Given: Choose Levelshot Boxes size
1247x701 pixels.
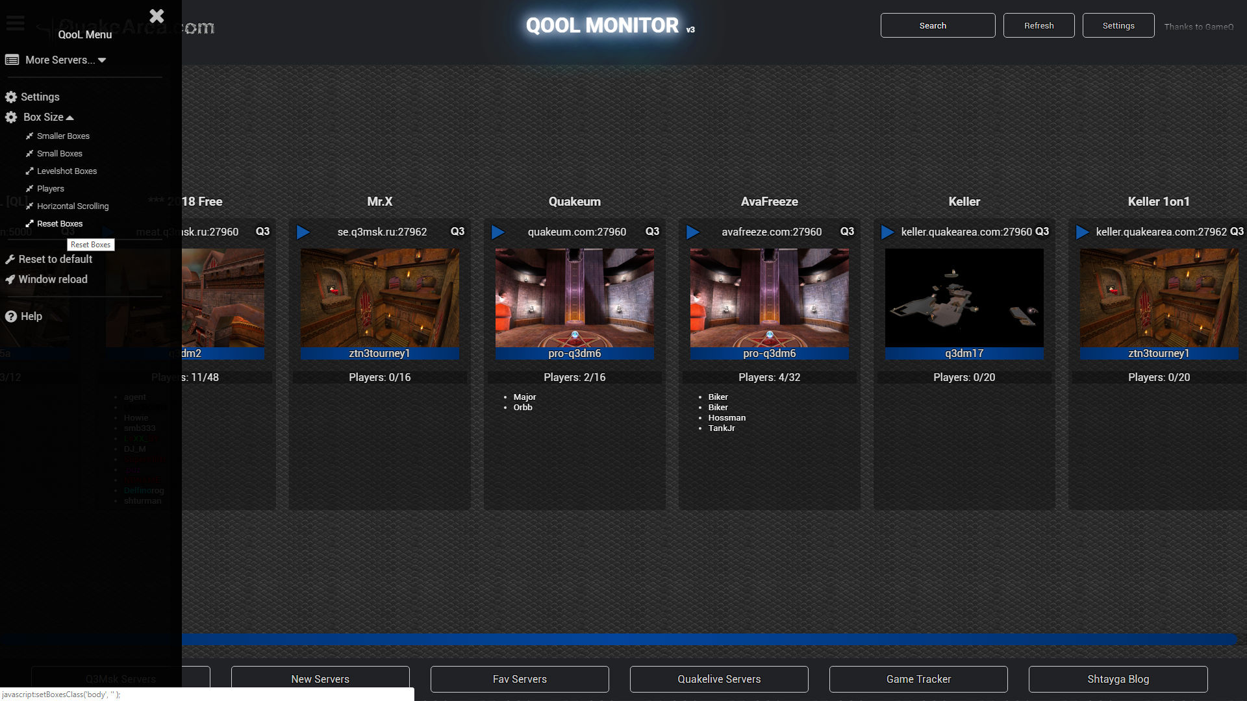Looking at the screenshot, I should coord(67,171).
